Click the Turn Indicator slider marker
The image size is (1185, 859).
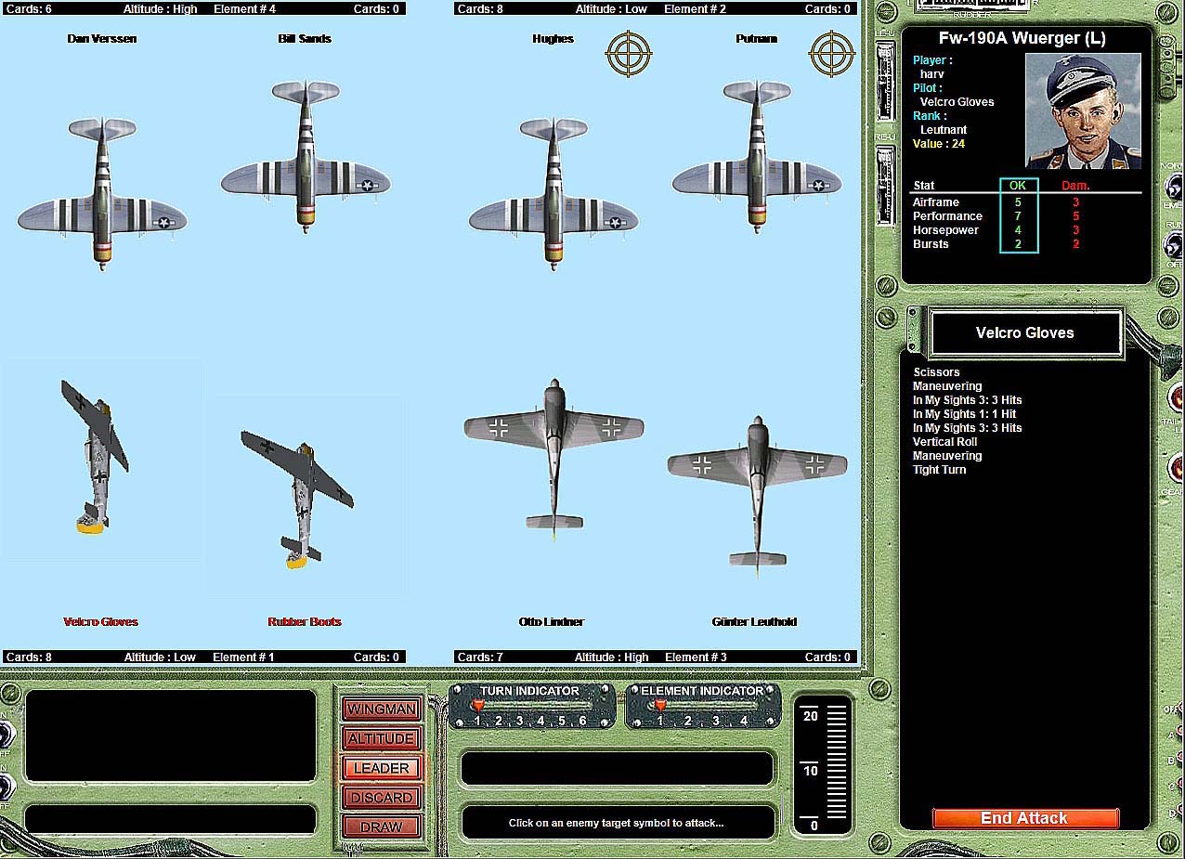[478, 707]
